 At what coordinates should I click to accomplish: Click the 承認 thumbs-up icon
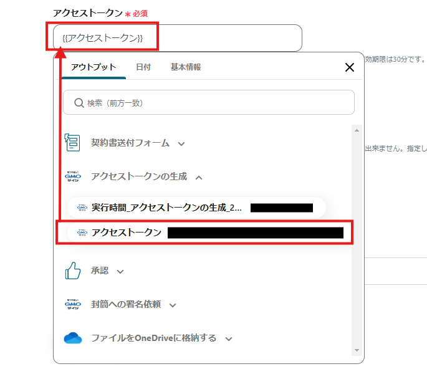[73, 271]
